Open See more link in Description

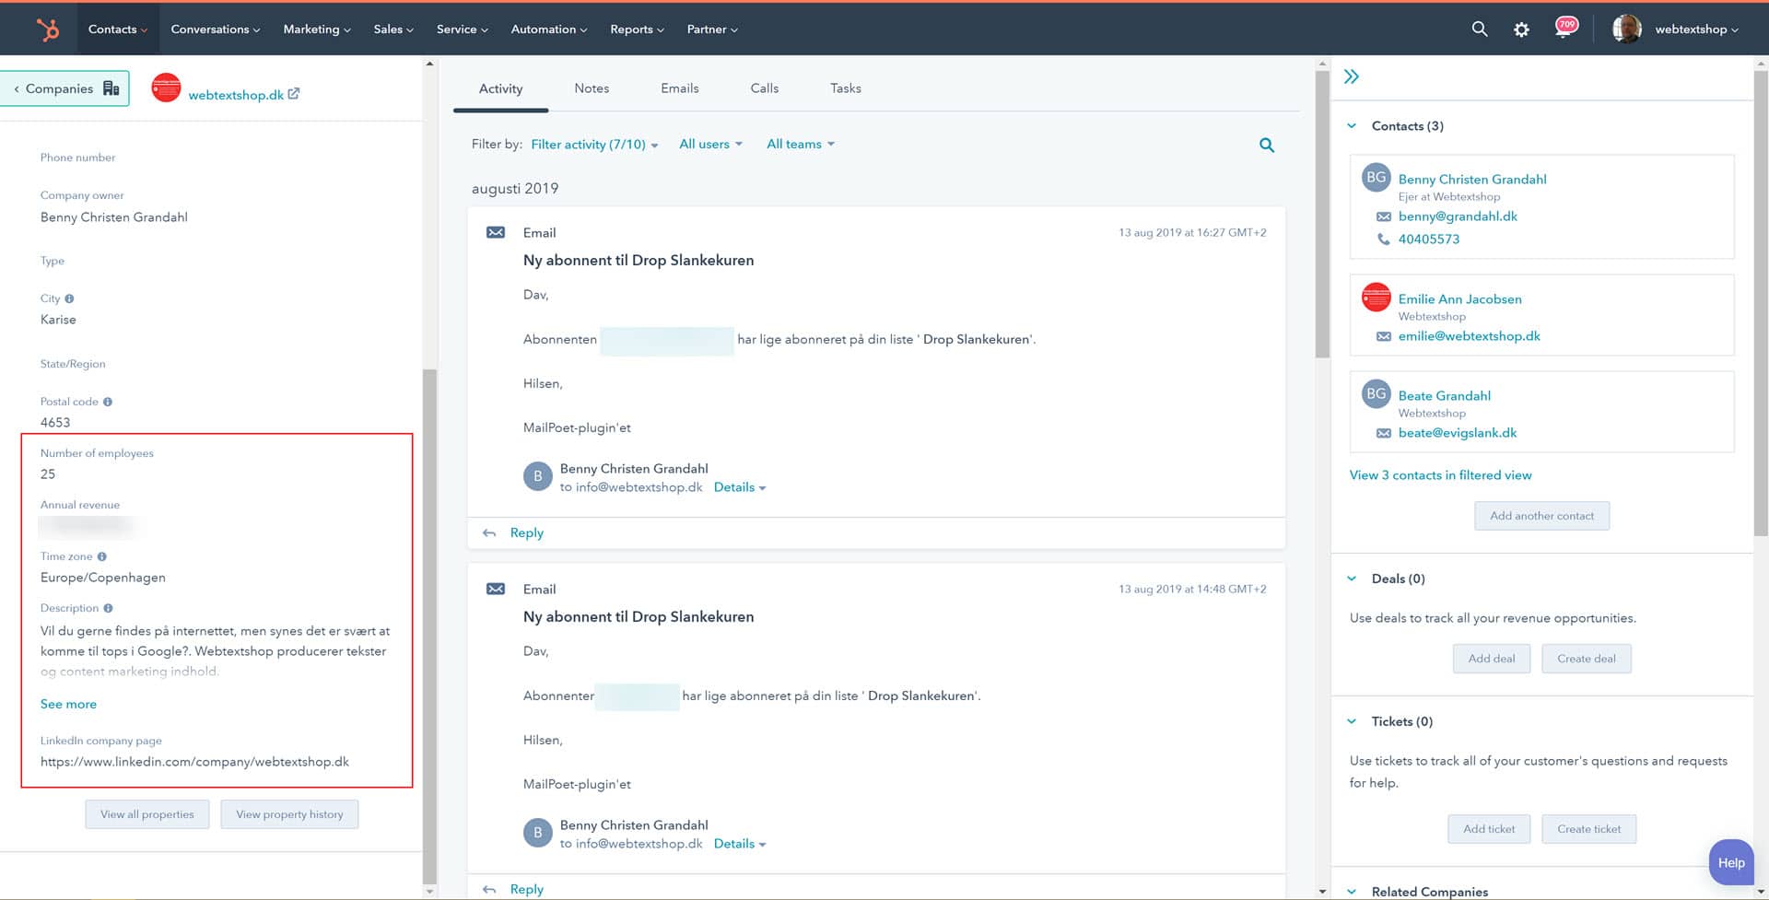[68, 704]
